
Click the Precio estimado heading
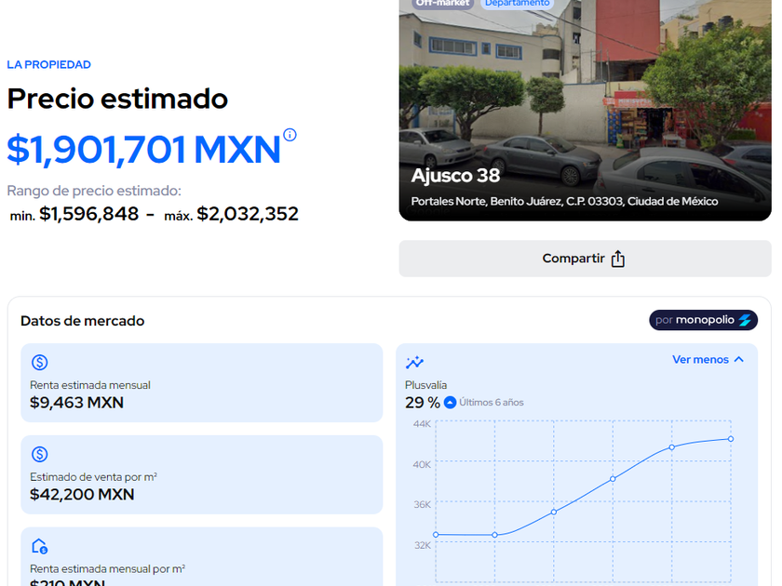point(117,99)
